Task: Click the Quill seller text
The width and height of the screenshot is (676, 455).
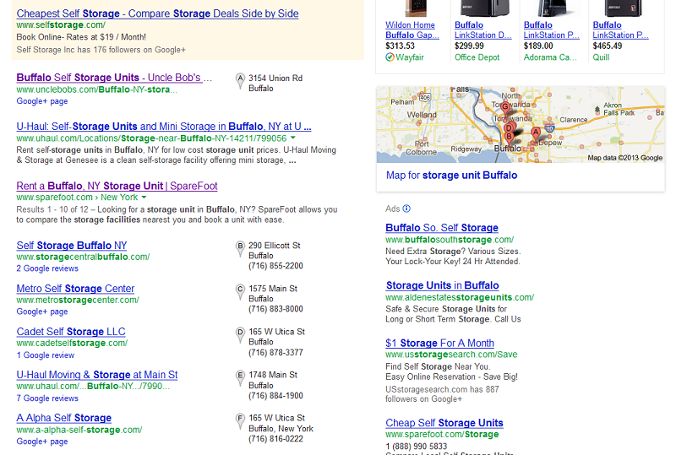Action: pyautogui.click(x=601, y=57)
